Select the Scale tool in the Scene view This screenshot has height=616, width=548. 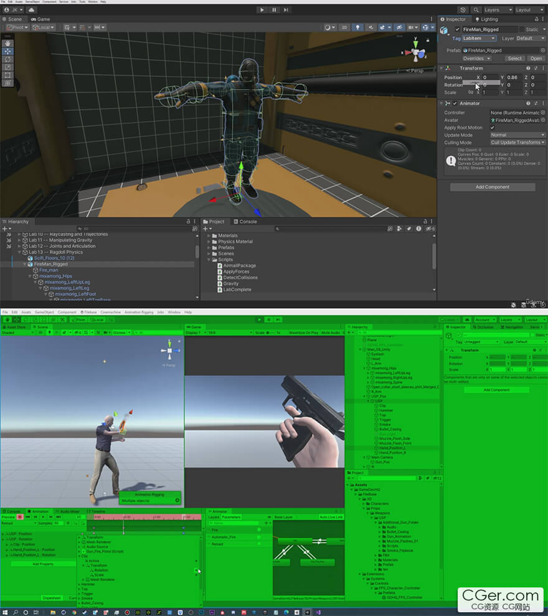click(x=7, y=67)
